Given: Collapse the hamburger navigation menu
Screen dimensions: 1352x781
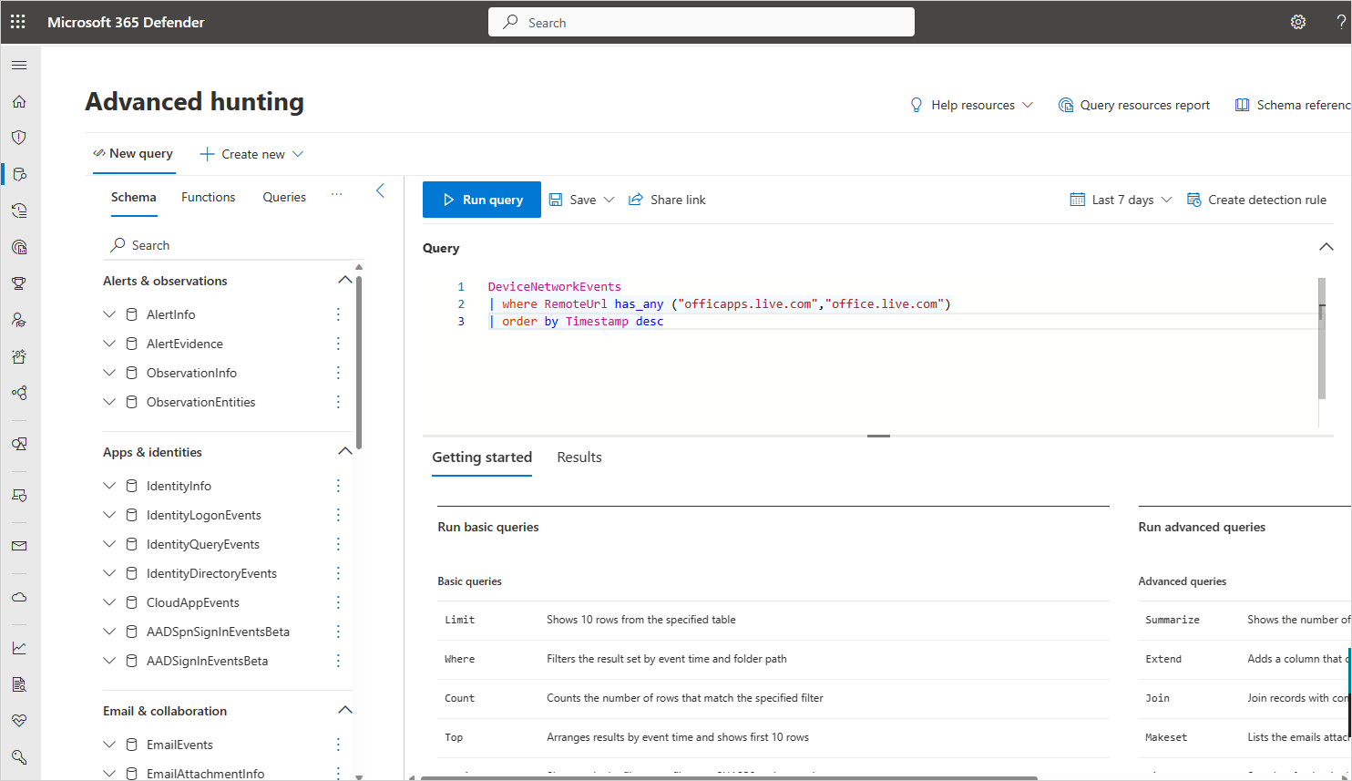Looking at the screenshot, I should click(17, 65).
